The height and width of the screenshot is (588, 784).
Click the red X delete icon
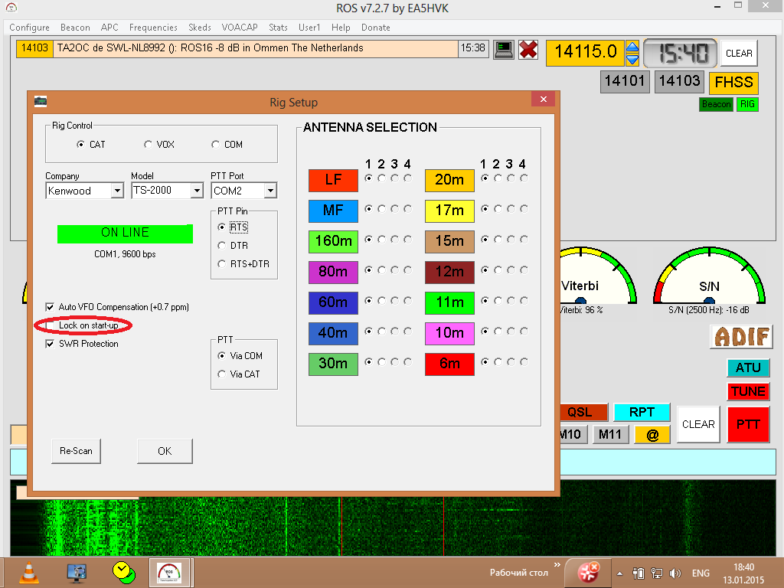click(528, 50)
